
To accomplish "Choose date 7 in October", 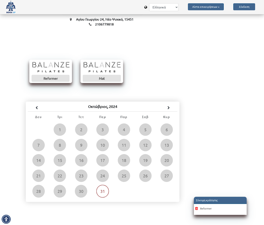I will (x=39, y=145).
